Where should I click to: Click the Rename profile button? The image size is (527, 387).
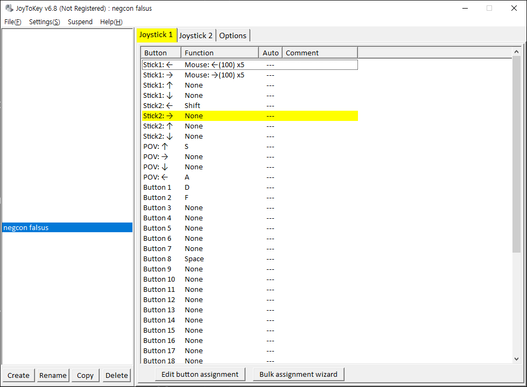[53, 375]
